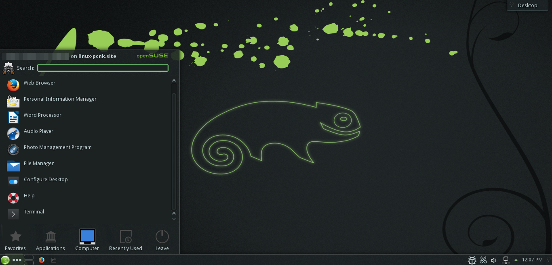Open the panel toolbox at taskbar end
The width and height of the screenshot is (552, 265).
(548, 260)
